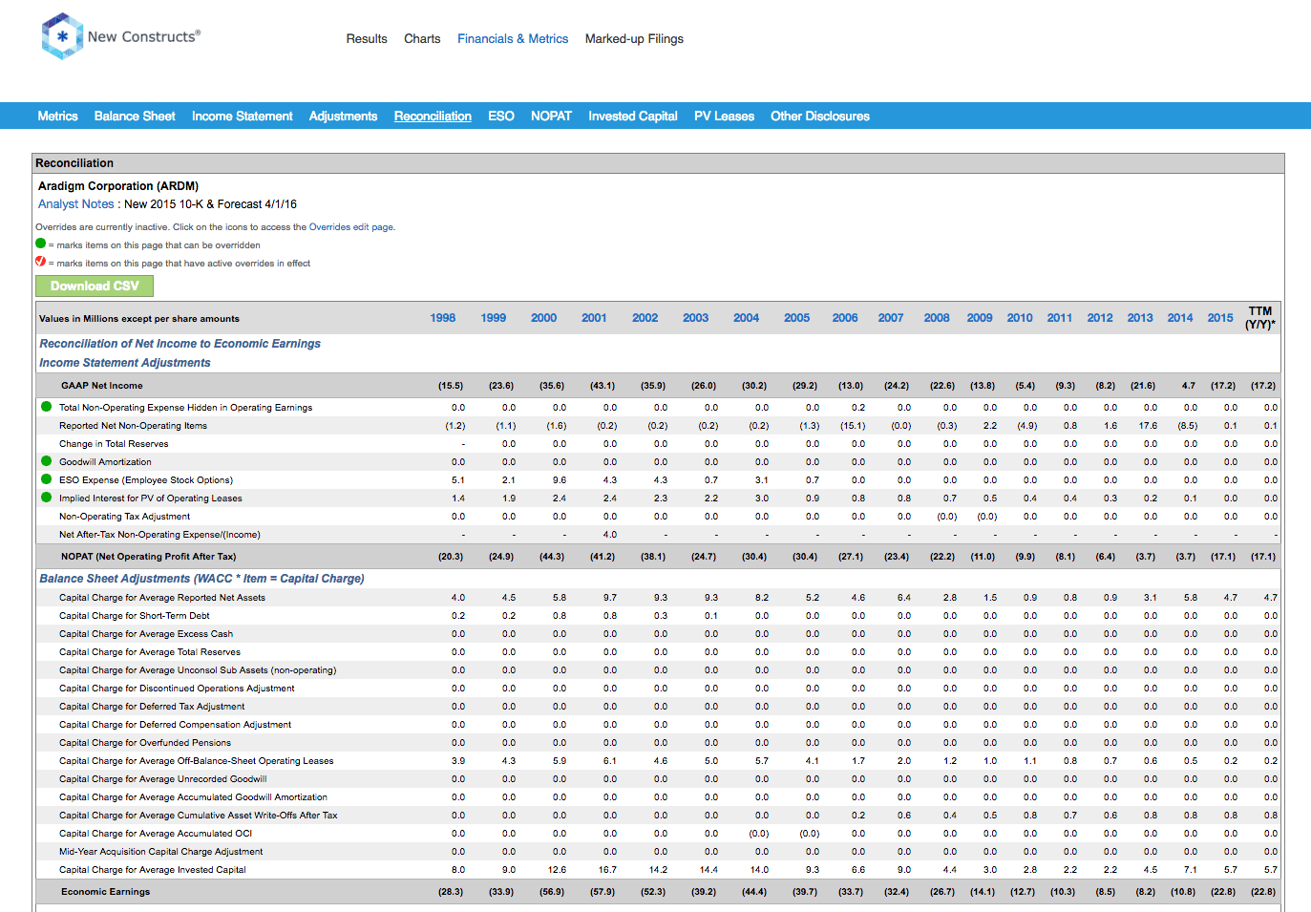Click green override dot for Implied Interest for PV
The height and width of the screenshot is (912, 1311).
[x=46, y=498]
